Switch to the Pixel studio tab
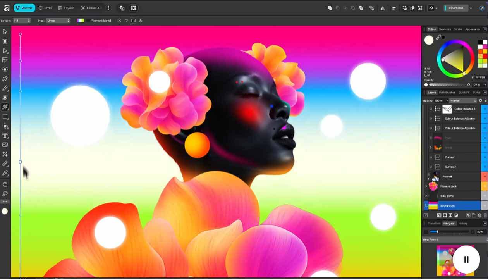 (x=45, y=8)
